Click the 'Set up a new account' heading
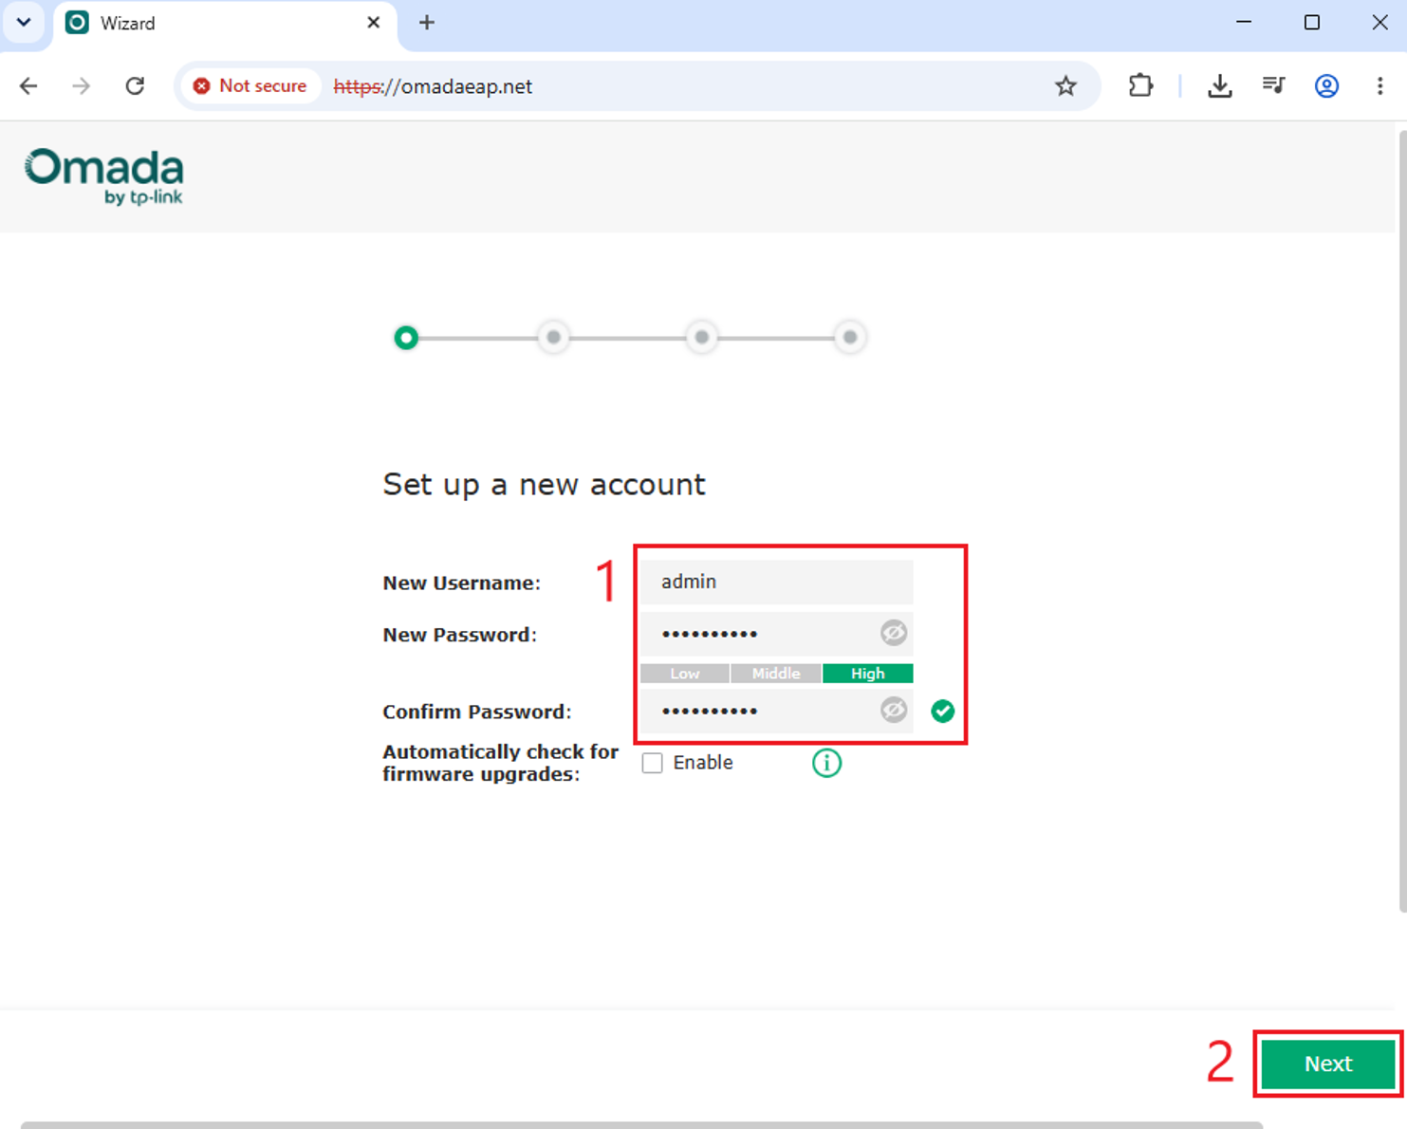Viewport: 1407px width, 1129px height. (544, 485)
